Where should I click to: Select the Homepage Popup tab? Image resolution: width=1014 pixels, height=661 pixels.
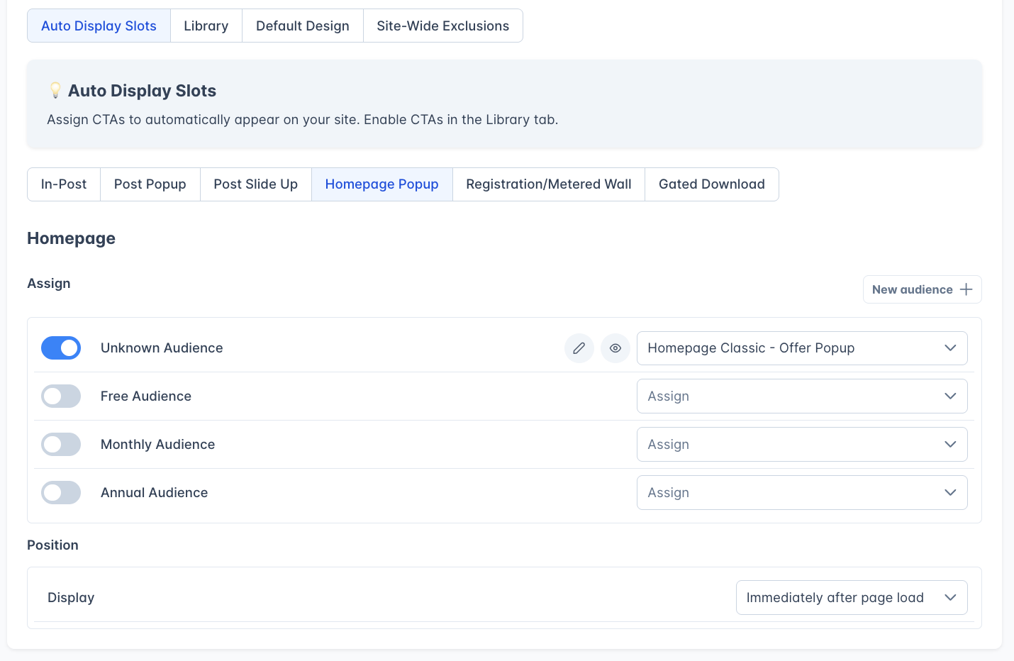[x=382, y=184]
